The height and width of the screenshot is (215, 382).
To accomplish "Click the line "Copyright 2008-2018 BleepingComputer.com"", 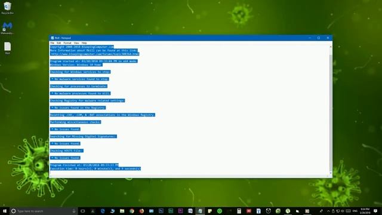I will click(82, 47).
